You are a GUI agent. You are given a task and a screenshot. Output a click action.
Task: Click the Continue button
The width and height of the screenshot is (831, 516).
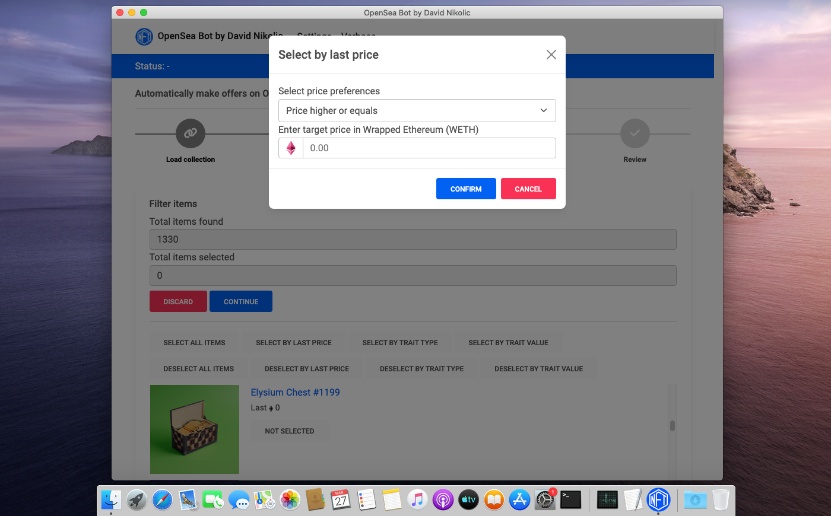241,301
